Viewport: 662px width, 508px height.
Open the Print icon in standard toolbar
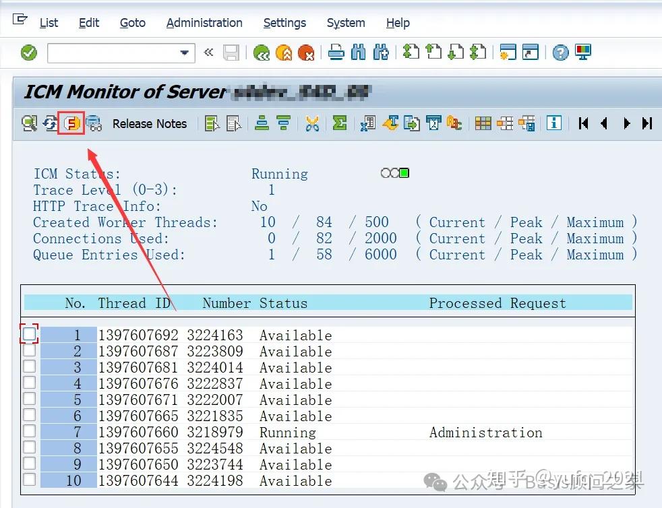tap(336, 52)
